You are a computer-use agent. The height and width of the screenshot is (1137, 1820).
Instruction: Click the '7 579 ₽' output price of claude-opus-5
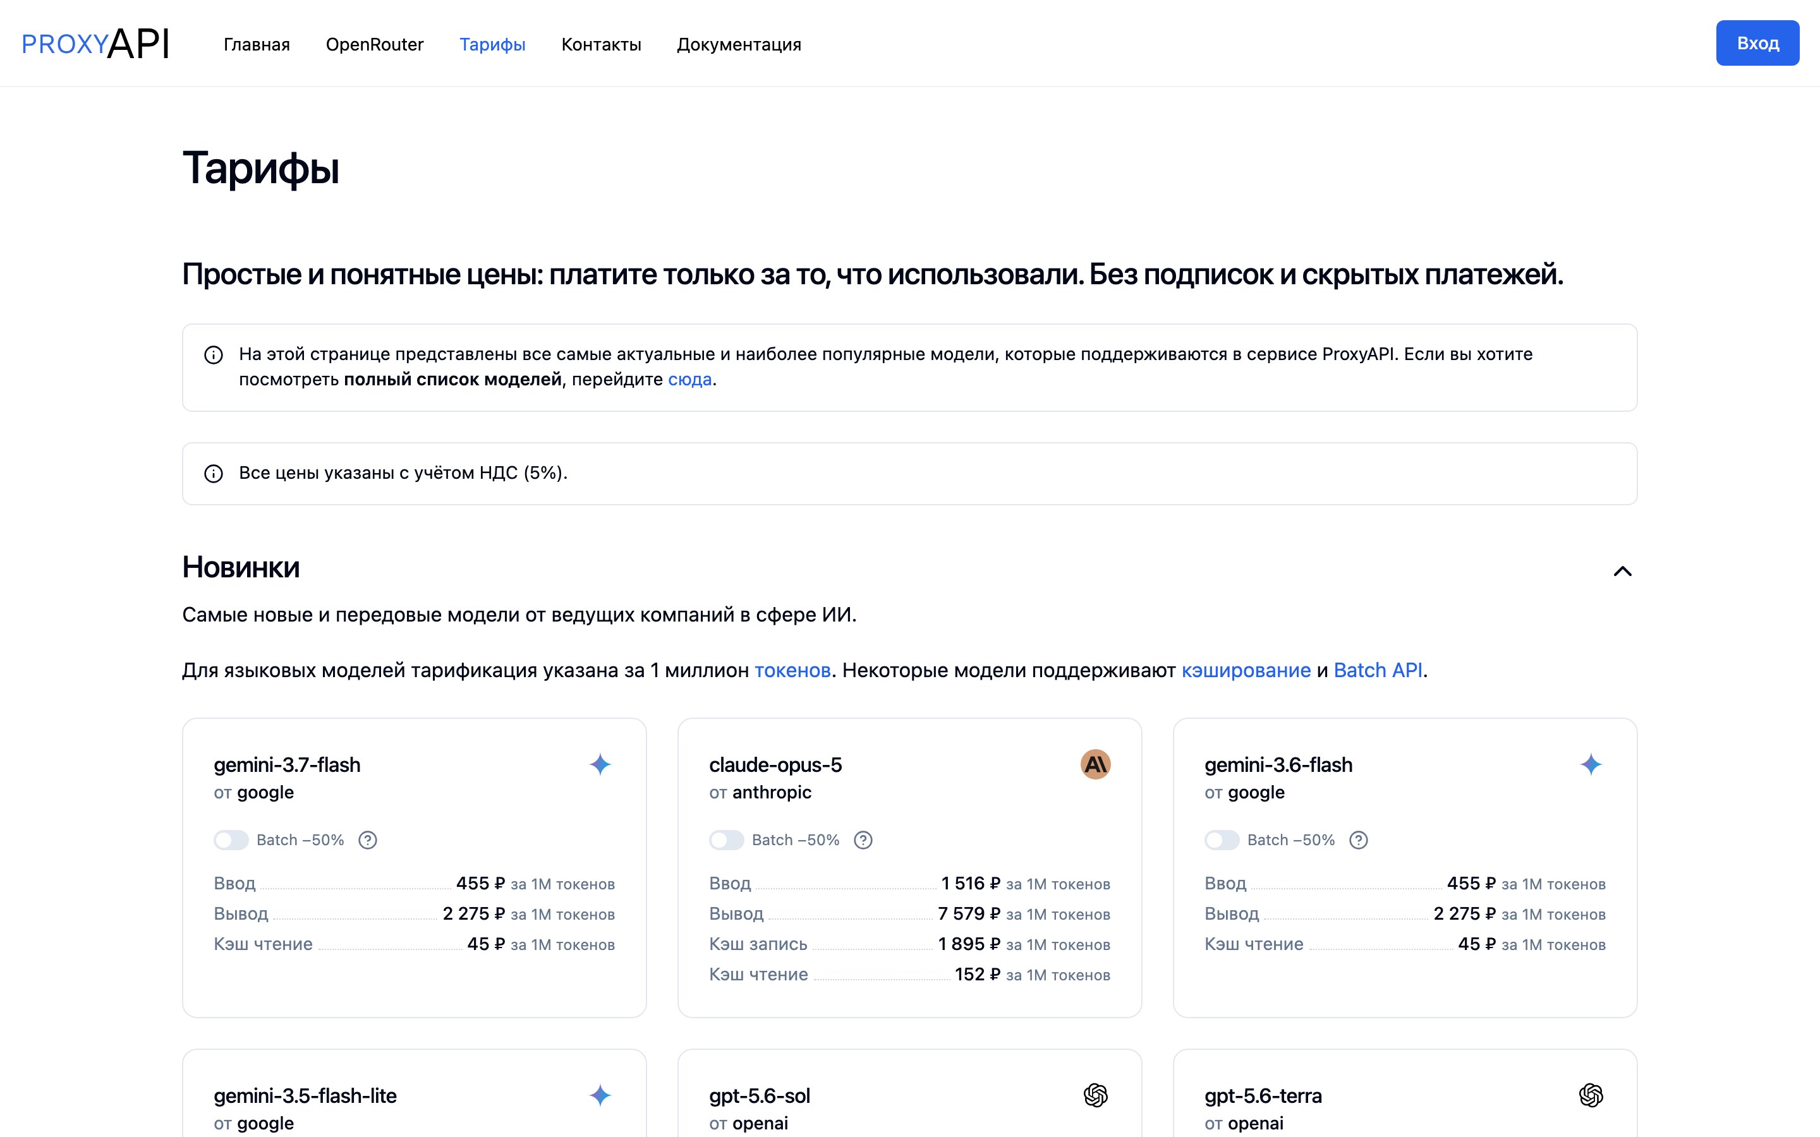969,913
